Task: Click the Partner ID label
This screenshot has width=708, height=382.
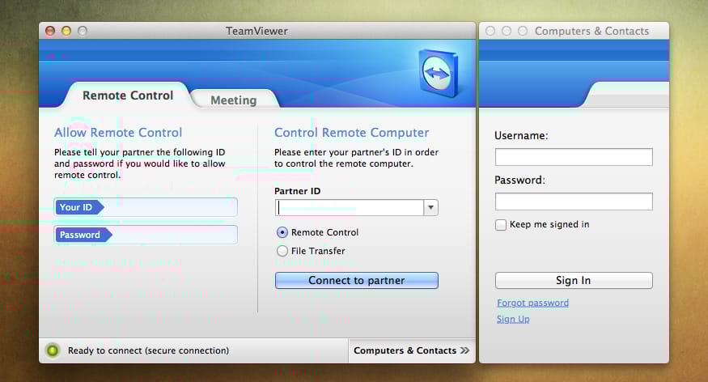Action: pyautogui.click(x=297, y=191)
